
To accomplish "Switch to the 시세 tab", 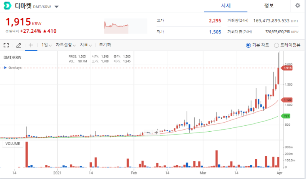I will click(x=226, y=6).
